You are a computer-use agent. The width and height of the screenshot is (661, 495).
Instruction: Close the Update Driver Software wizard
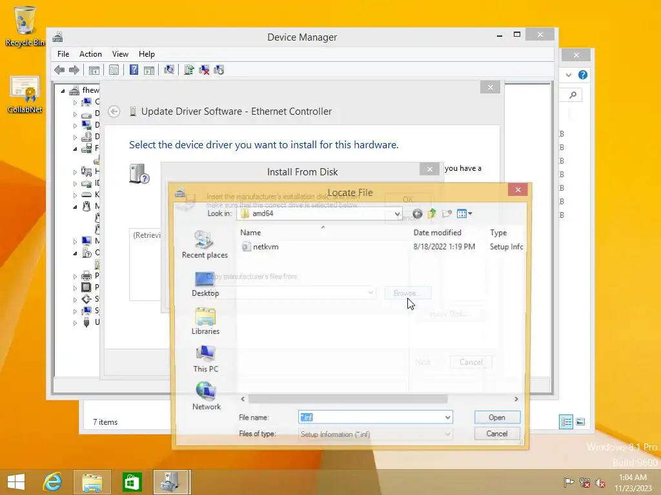pos(490,87)
